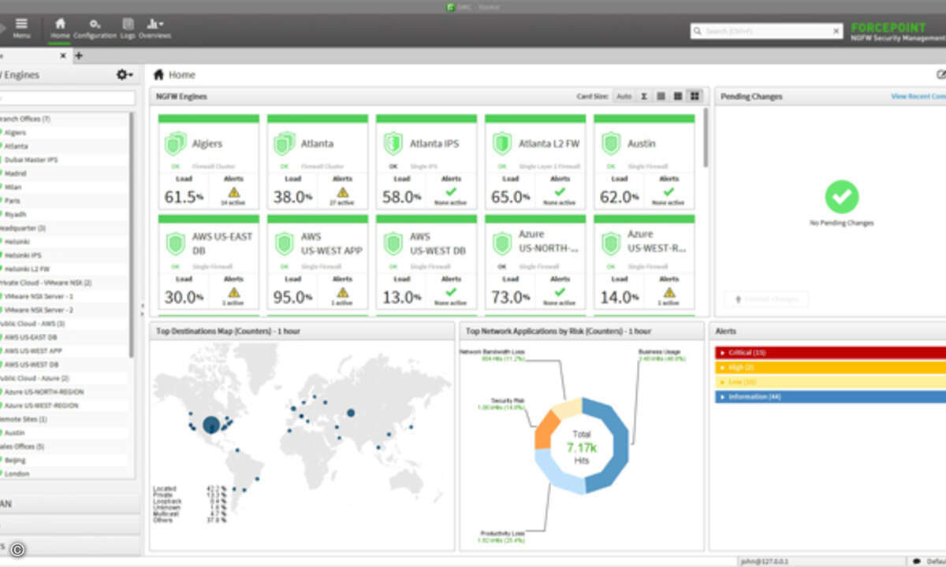Switch card size to the sigma summary view
This screenshot has width=946, height=567.
(x=644, y=96)
